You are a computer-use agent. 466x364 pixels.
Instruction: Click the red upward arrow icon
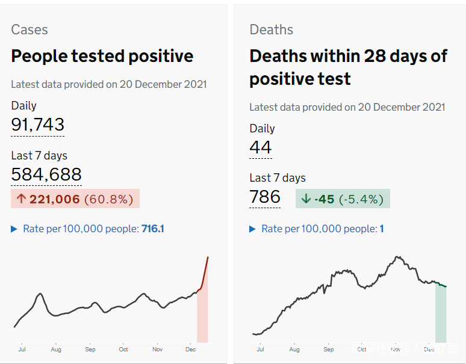tap(21, 199)
